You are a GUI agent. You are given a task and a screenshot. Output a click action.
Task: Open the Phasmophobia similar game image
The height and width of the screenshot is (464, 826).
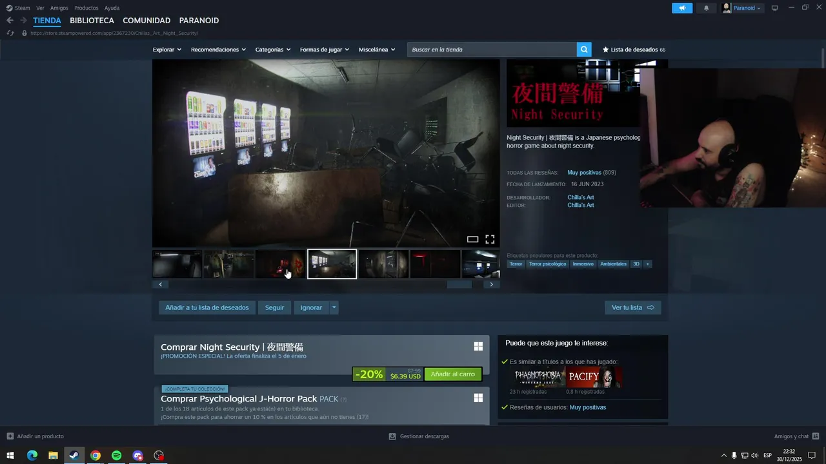click(x=538, y=377)
